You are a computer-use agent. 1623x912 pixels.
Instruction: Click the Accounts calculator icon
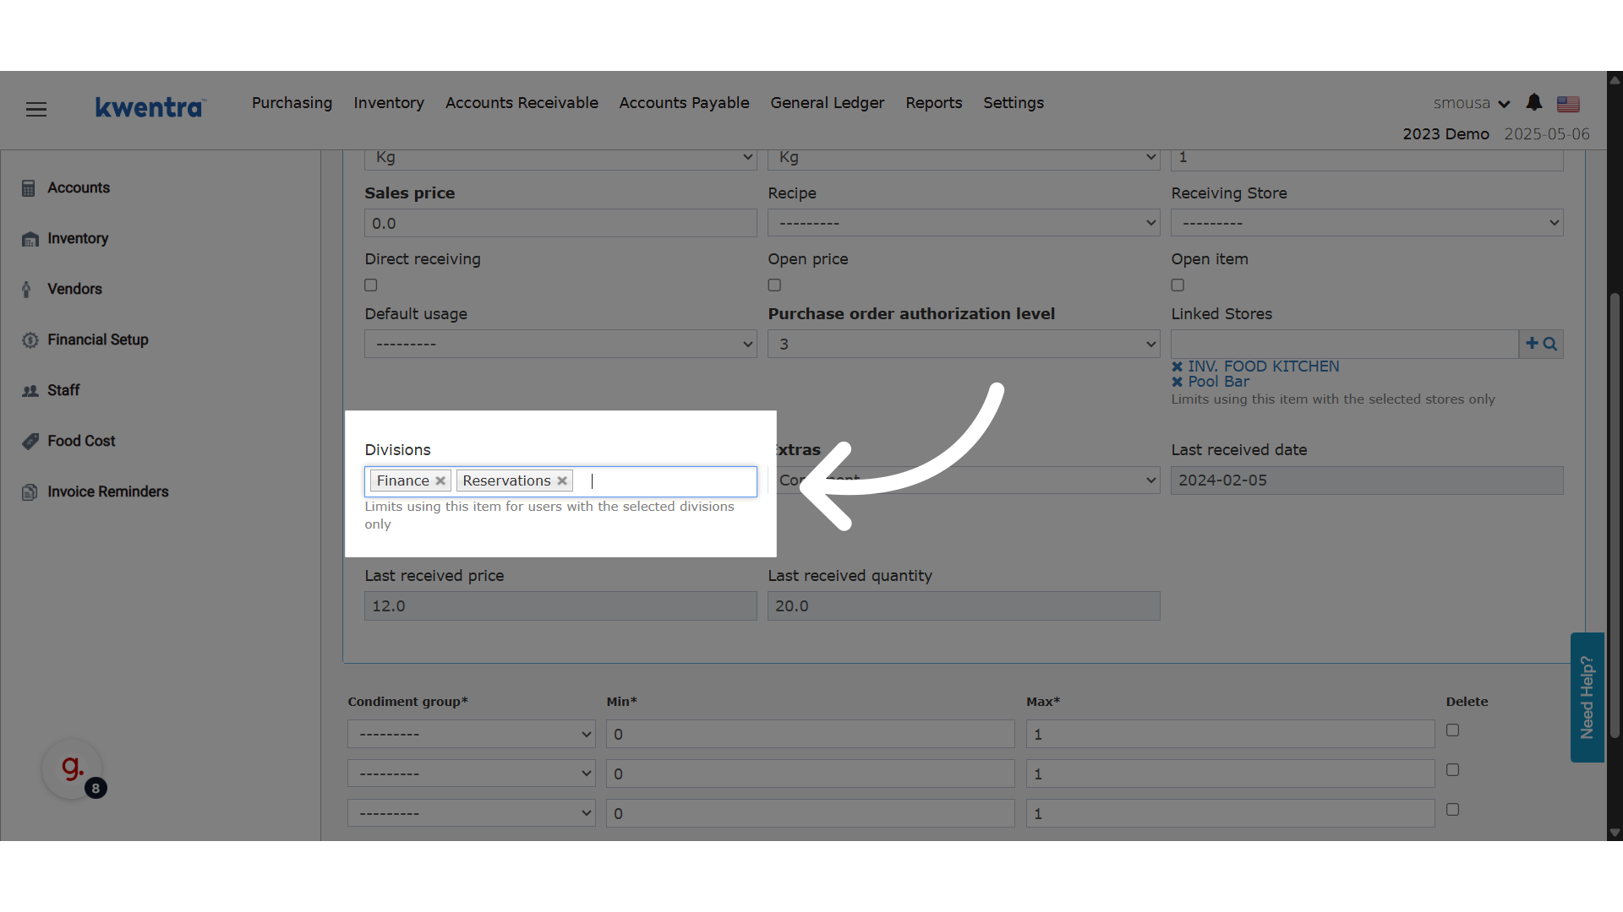click(x=29, y=188)
